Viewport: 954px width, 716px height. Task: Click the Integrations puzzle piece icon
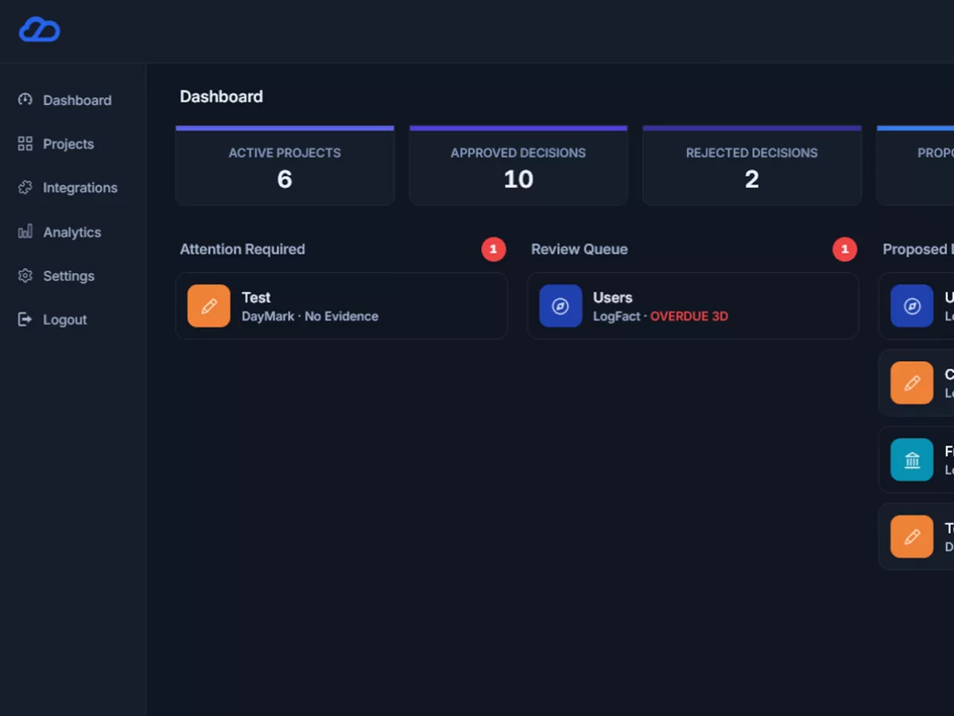[x=25, y=188]
